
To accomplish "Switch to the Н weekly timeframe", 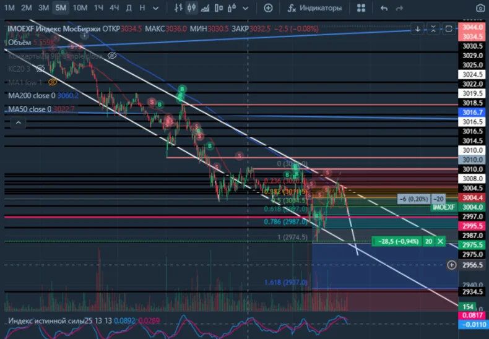I will coord(142,8).
